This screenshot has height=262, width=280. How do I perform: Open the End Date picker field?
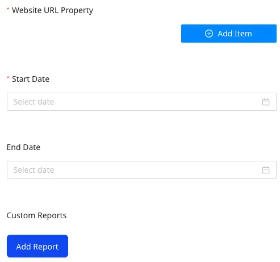tap(141, 170)
